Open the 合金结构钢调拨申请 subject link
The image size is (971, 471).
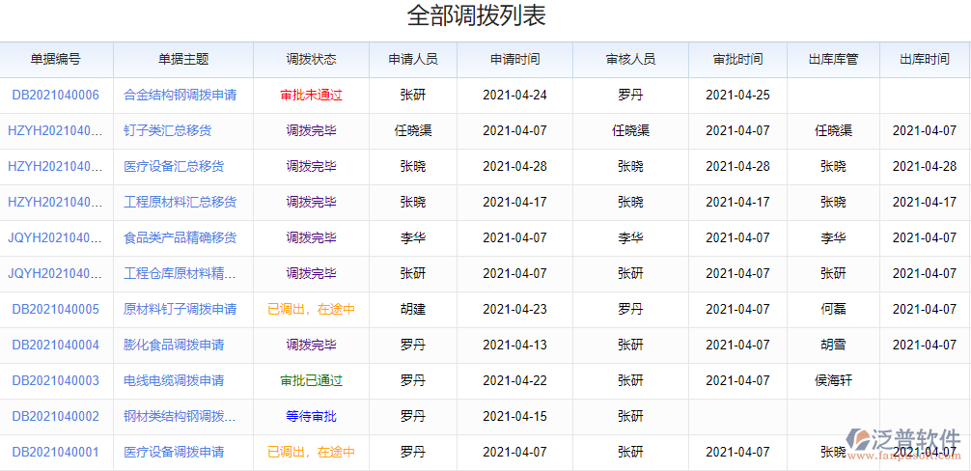(x=180, y=96)
